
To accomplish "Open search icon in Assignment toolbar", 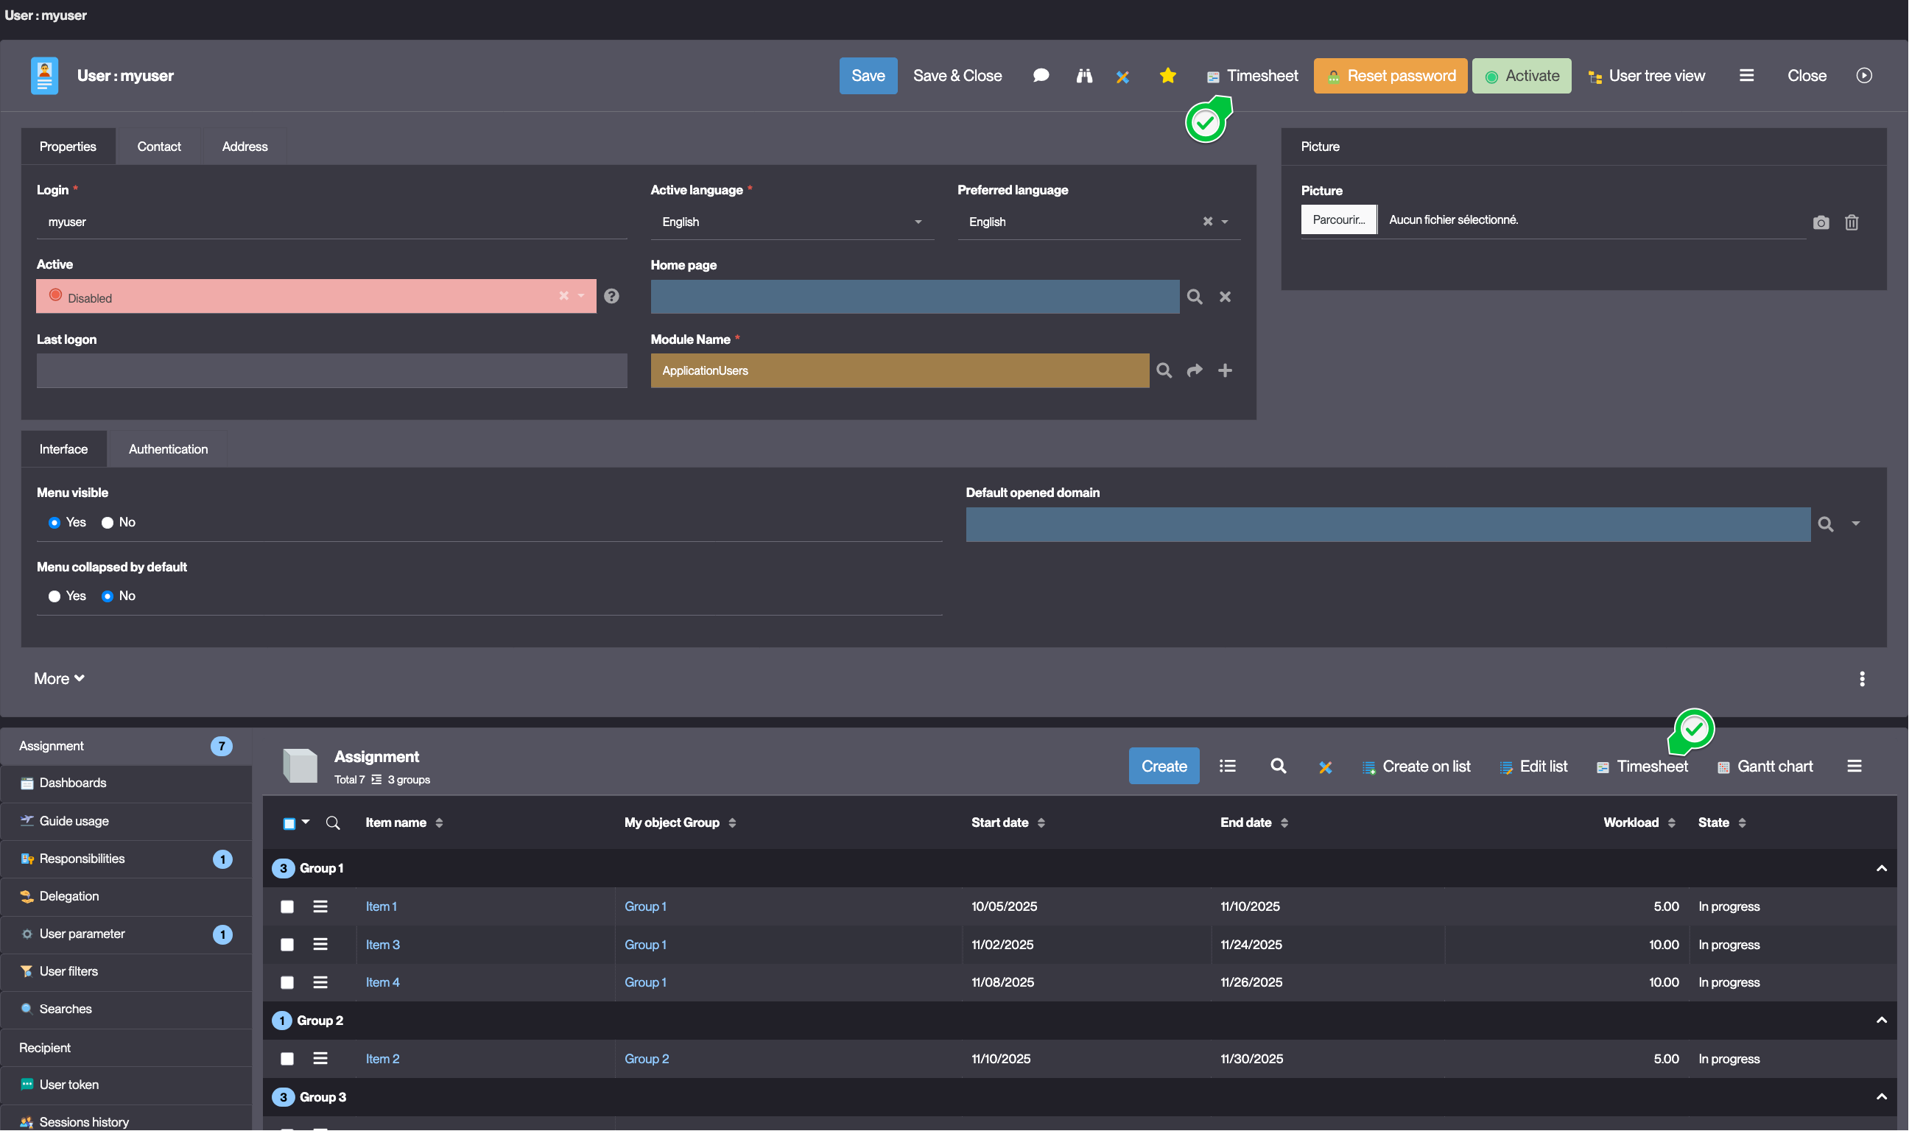I will pyautogui.click(x=1278, y=766).
